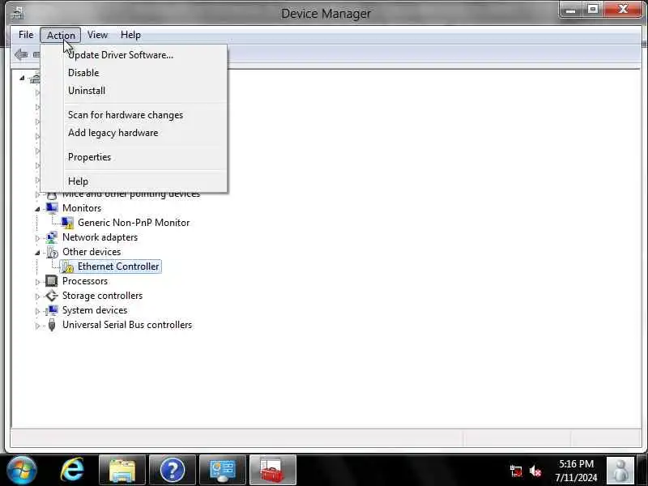
Task: Launch Internet Explorer from taskbar
Action: tap(72, 470)
